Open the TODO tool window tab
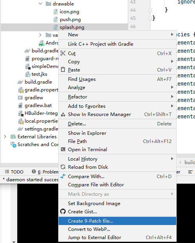The image size is (195, 243). [14, 172]
